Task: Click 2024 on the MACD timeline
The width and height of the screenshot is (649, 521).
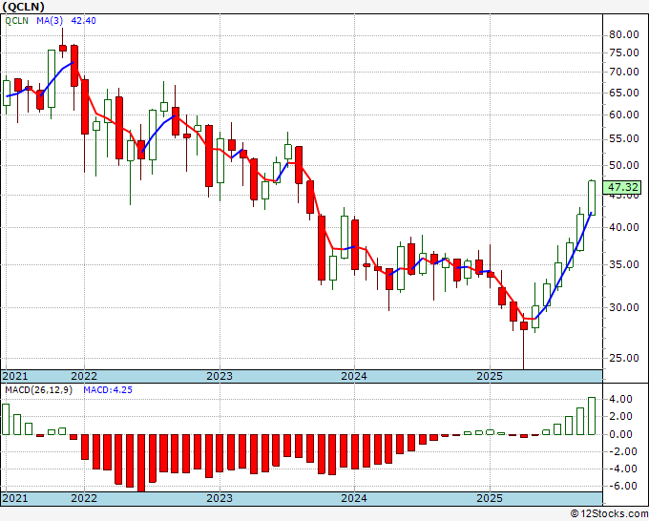Action: pos(354,498)
